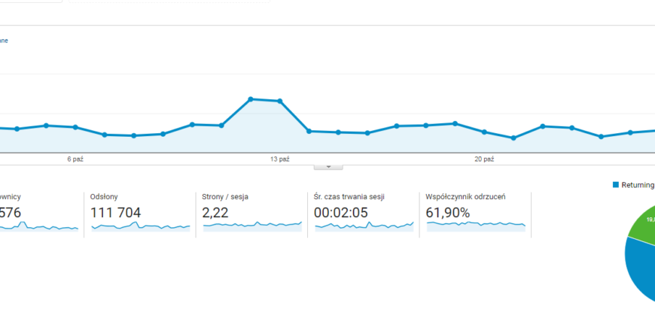The width and height of the screenshot is (655, 312).
Task: Click the 20 paź date axis label
Action: tap(484, 159)
